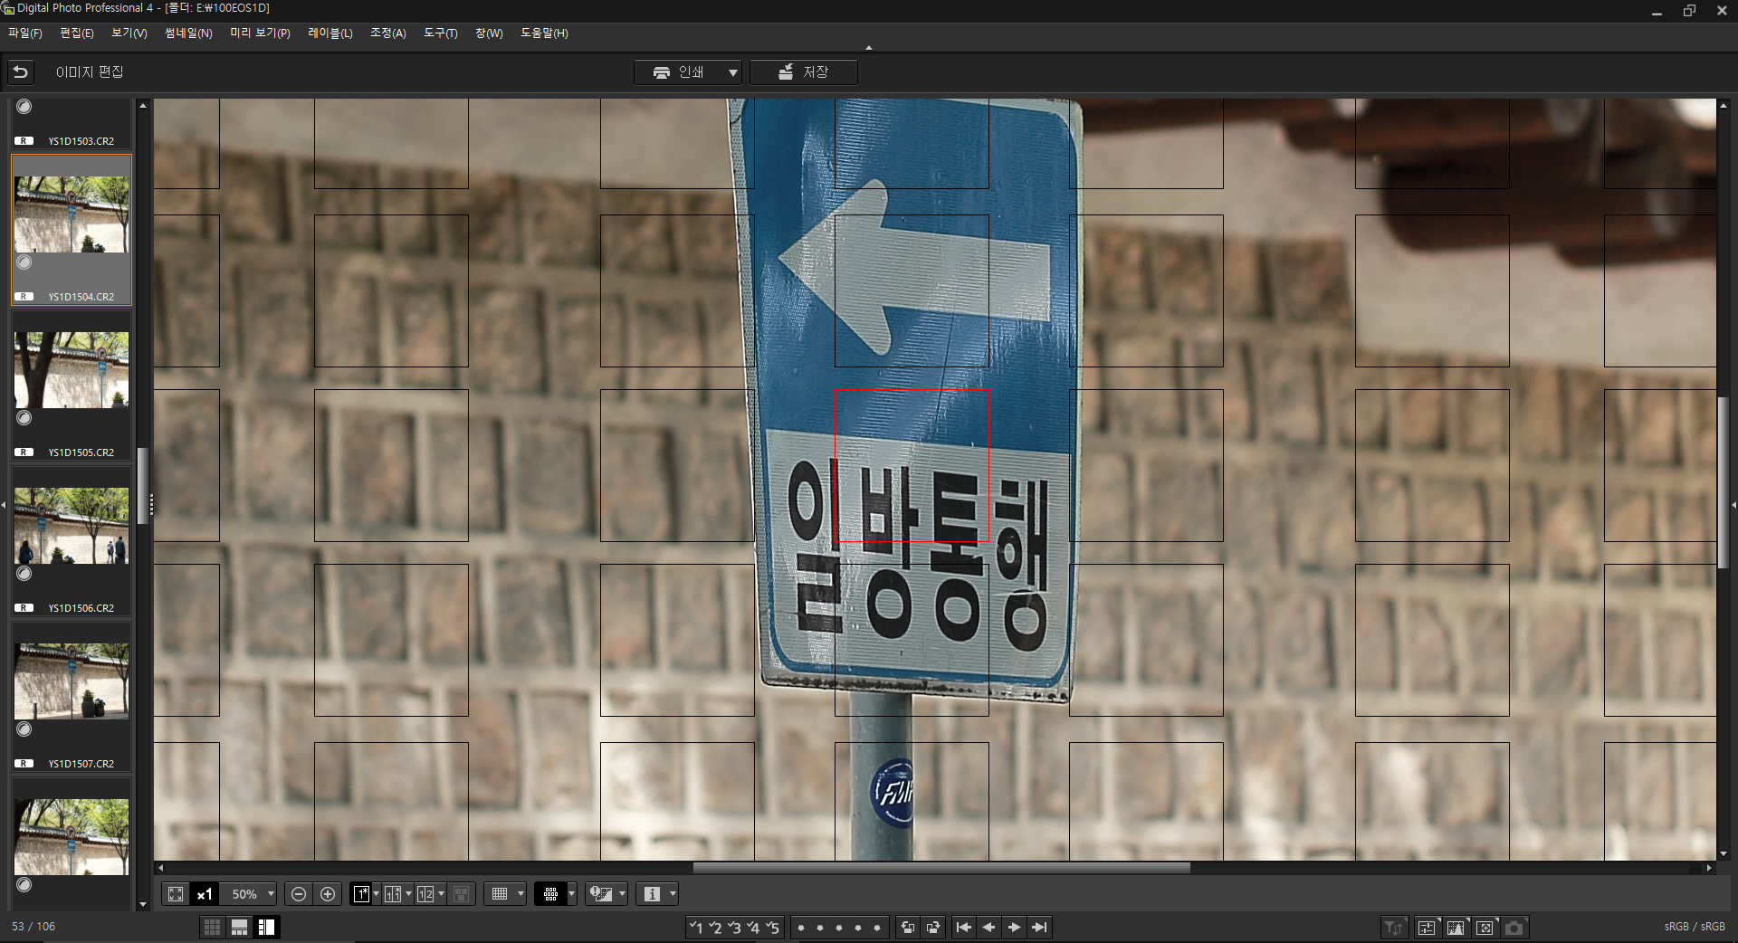
Task: Select thumbnail YS1D1506.CR2
Action: point(71,540)
